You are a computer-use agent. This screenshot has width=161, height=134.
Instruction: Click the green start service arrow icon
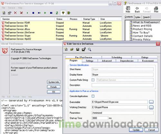pyautogui.click(x=27, y=13)
